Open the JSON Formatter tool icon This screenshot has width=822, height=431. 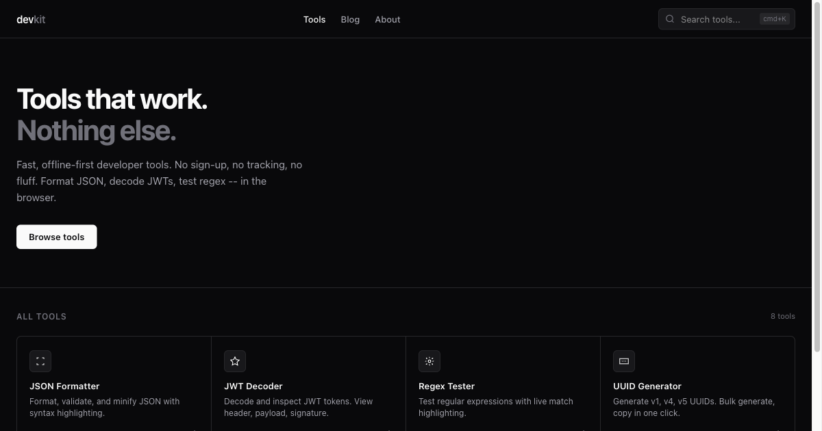pyautogui.click(x=40, y=361)
